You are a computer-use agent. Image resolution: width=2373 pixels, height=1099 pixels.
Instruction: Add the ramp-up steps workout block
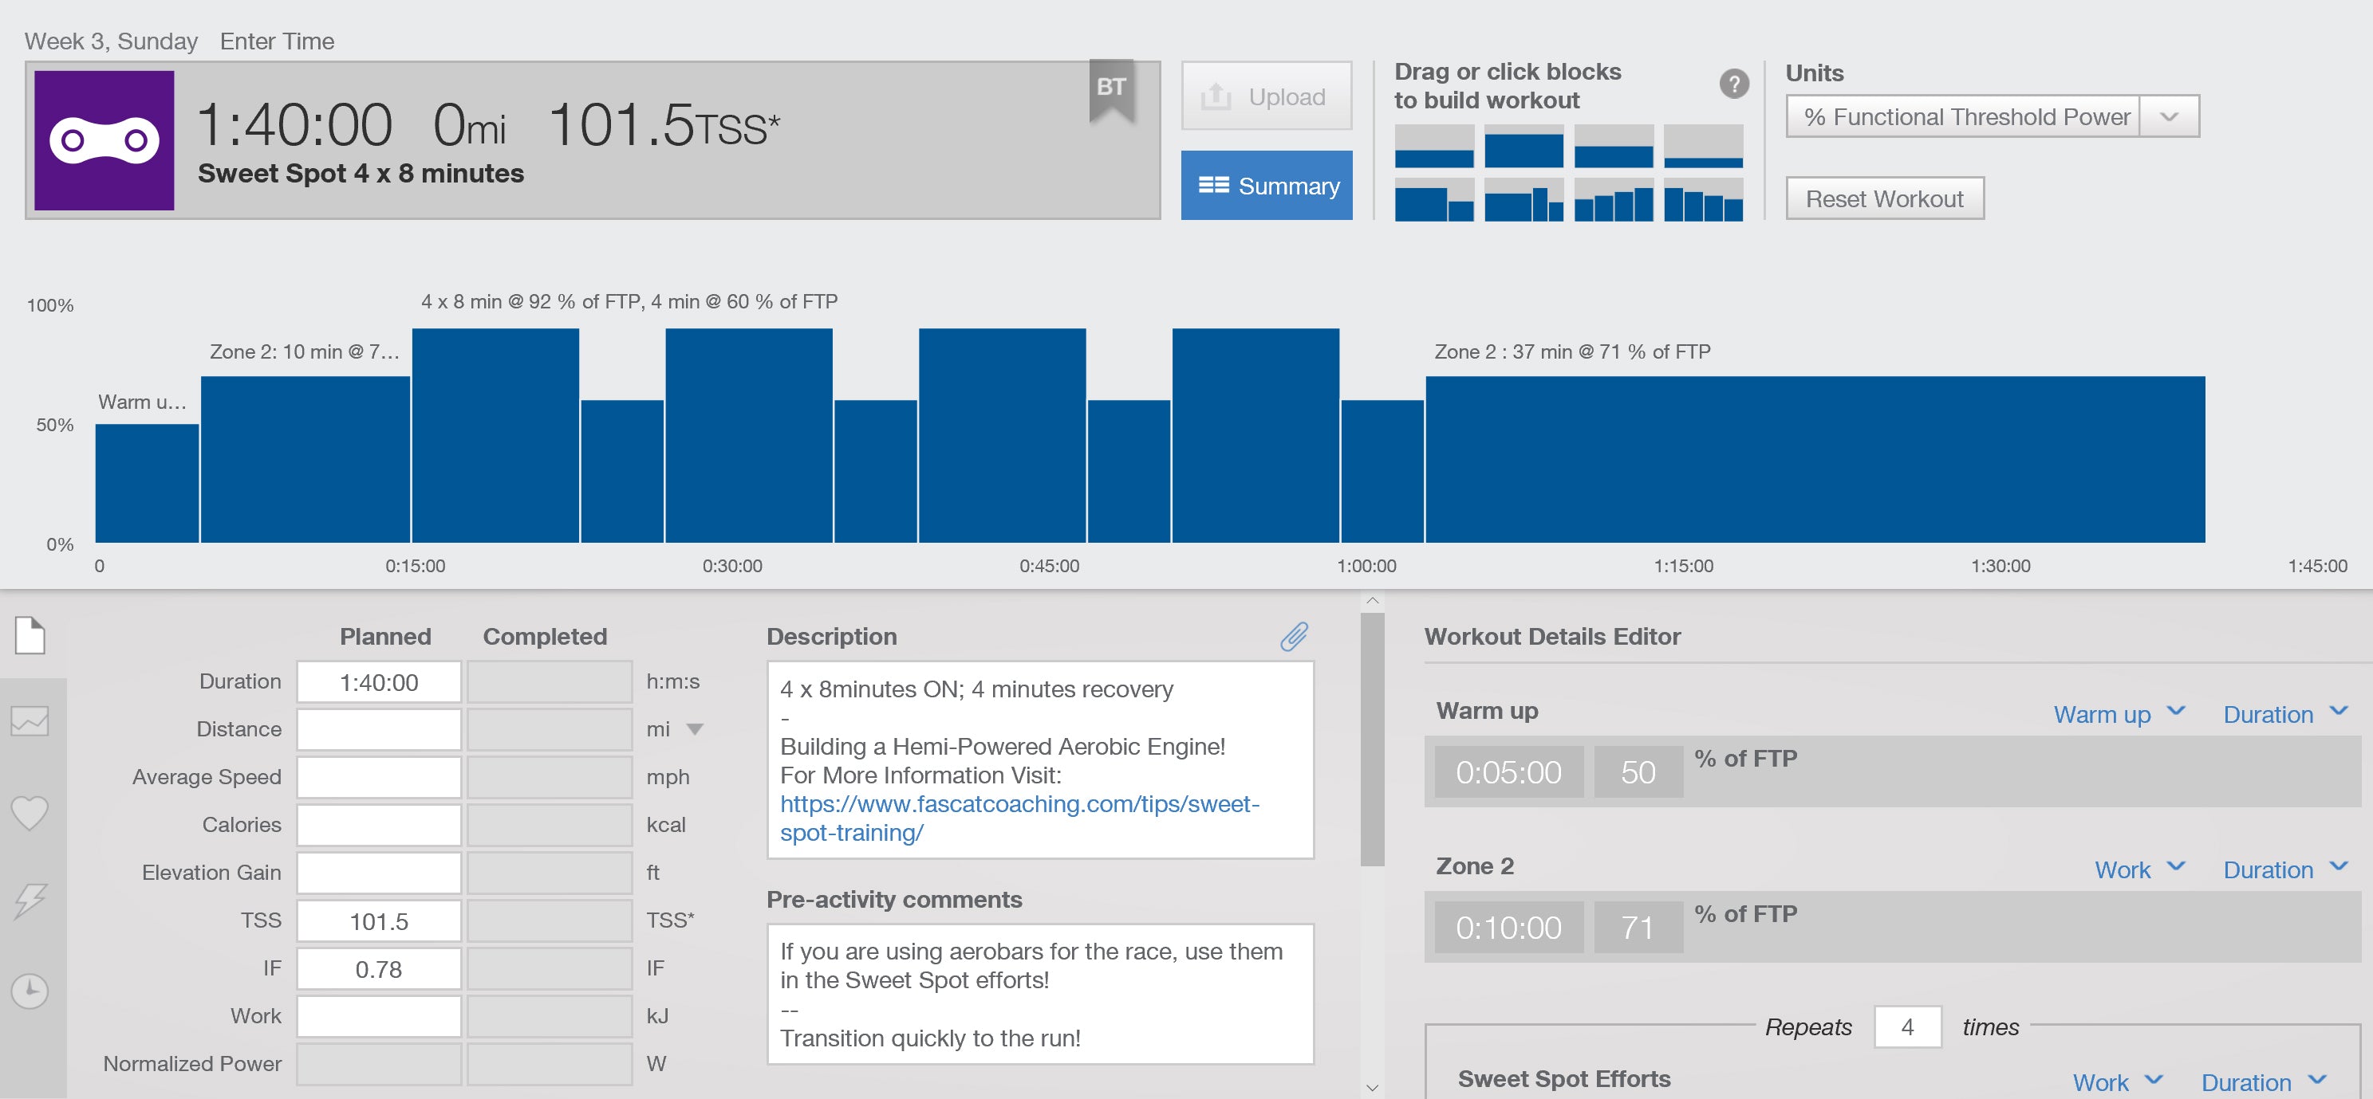click(x=1613, y=200)
